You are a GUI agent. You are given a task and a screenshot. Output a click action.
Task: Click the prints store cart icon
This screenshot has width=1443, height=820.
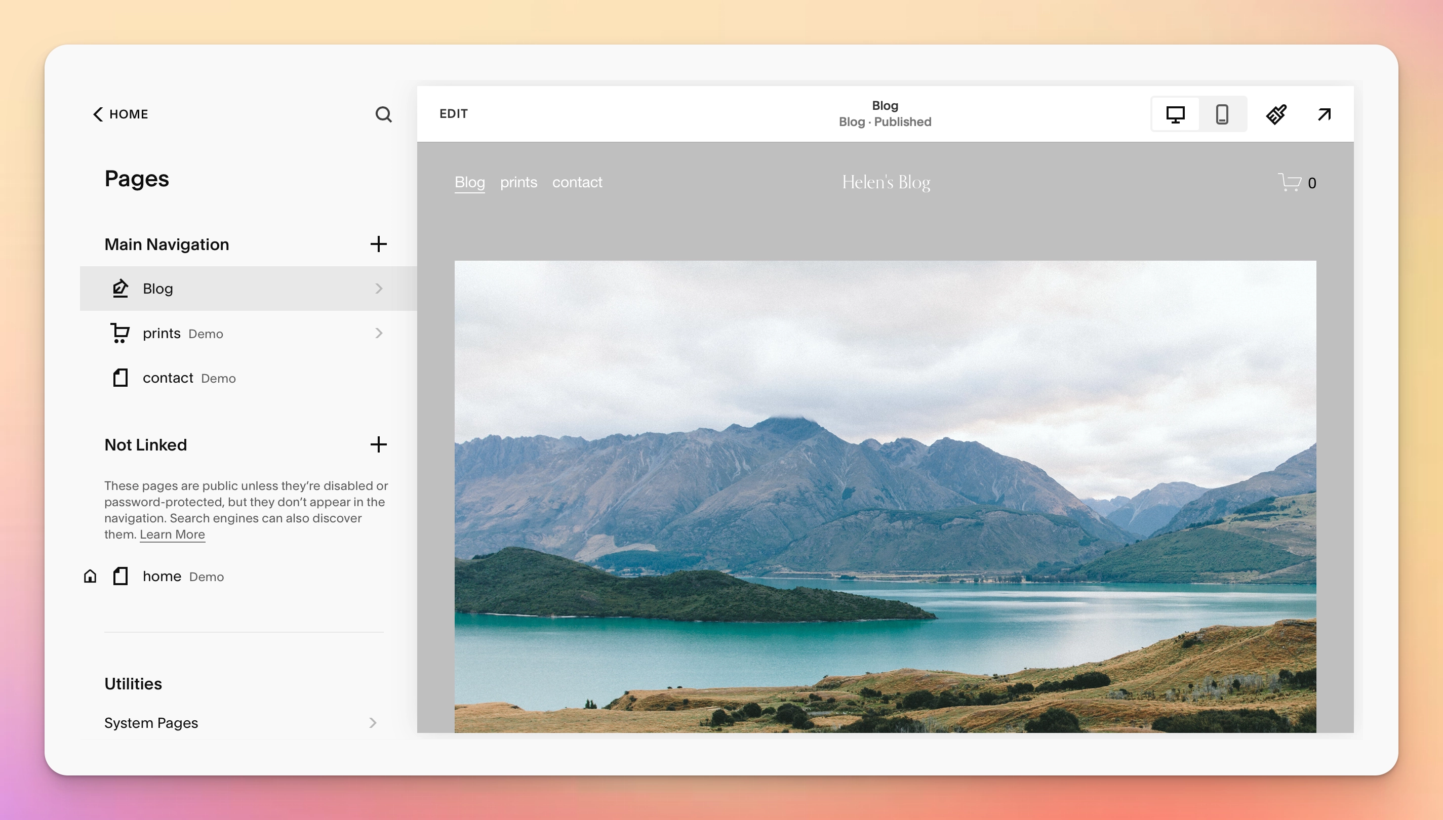(120, 333)
